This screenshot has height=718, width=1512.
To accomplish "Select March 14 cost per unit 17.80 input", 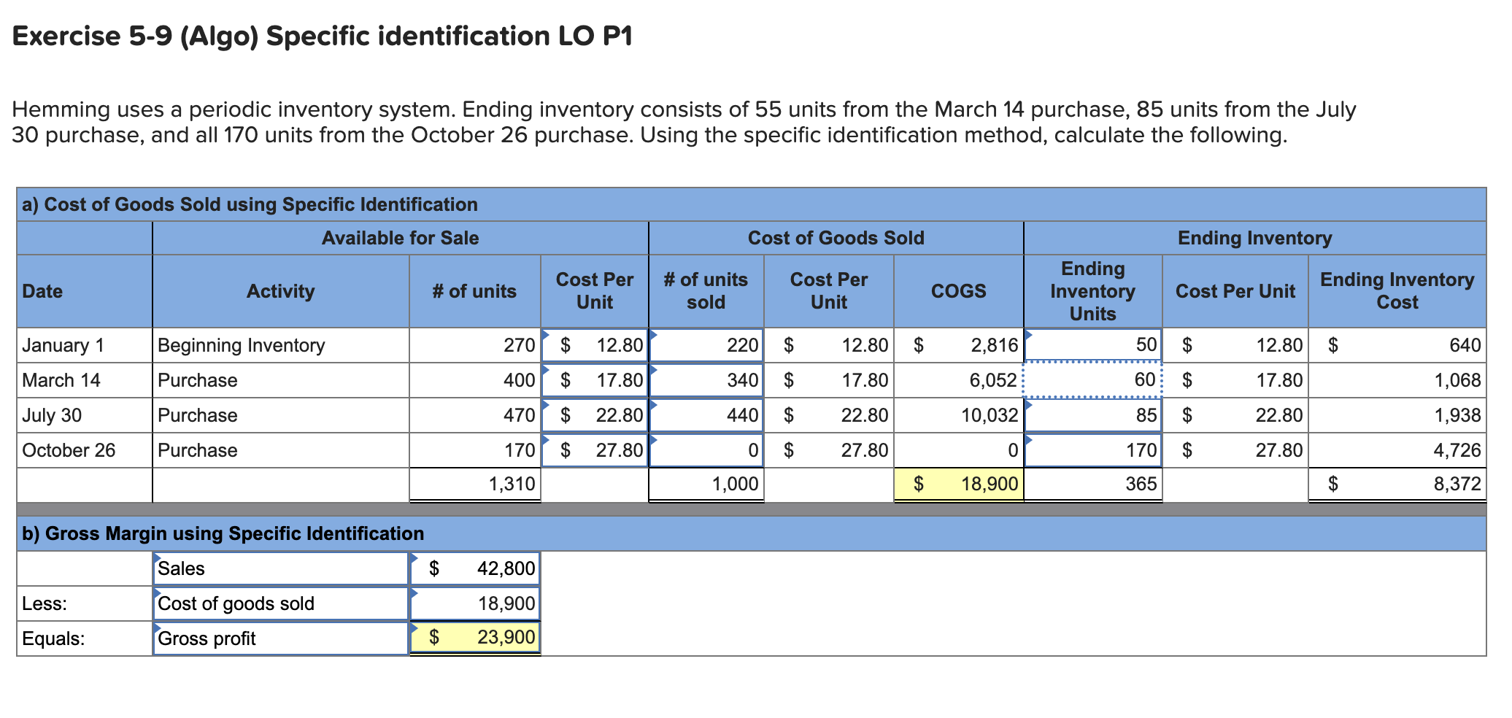I will [595, 380].
